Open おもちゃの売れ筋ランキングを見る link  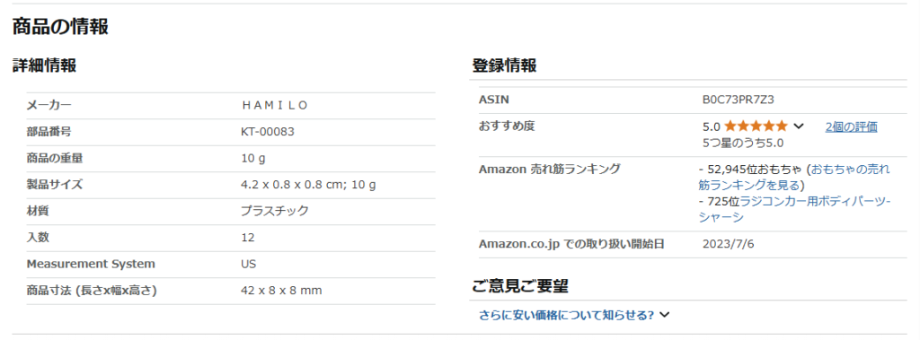(x=794, y=178)
